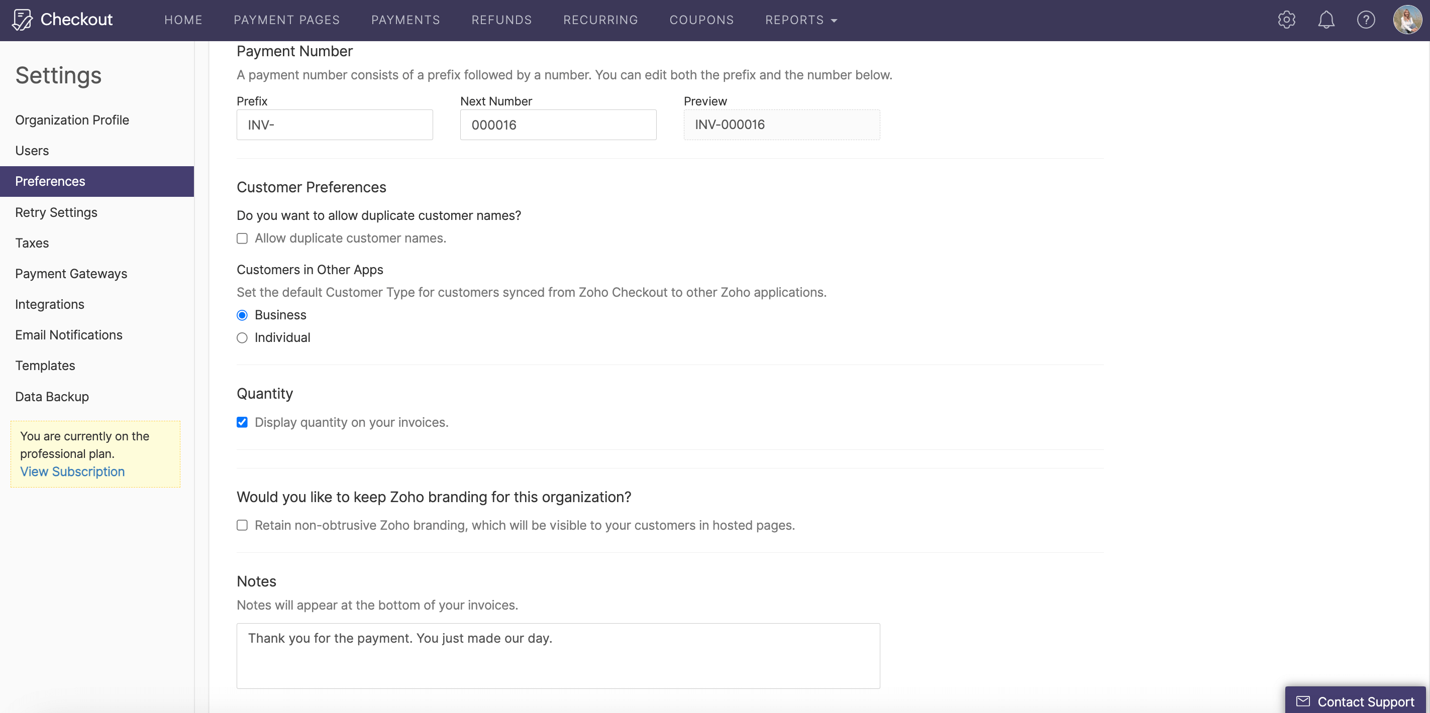This screenshot has width=1430, height=713.
Task: Open the help icon
Action: click(x=1366, y=20)
